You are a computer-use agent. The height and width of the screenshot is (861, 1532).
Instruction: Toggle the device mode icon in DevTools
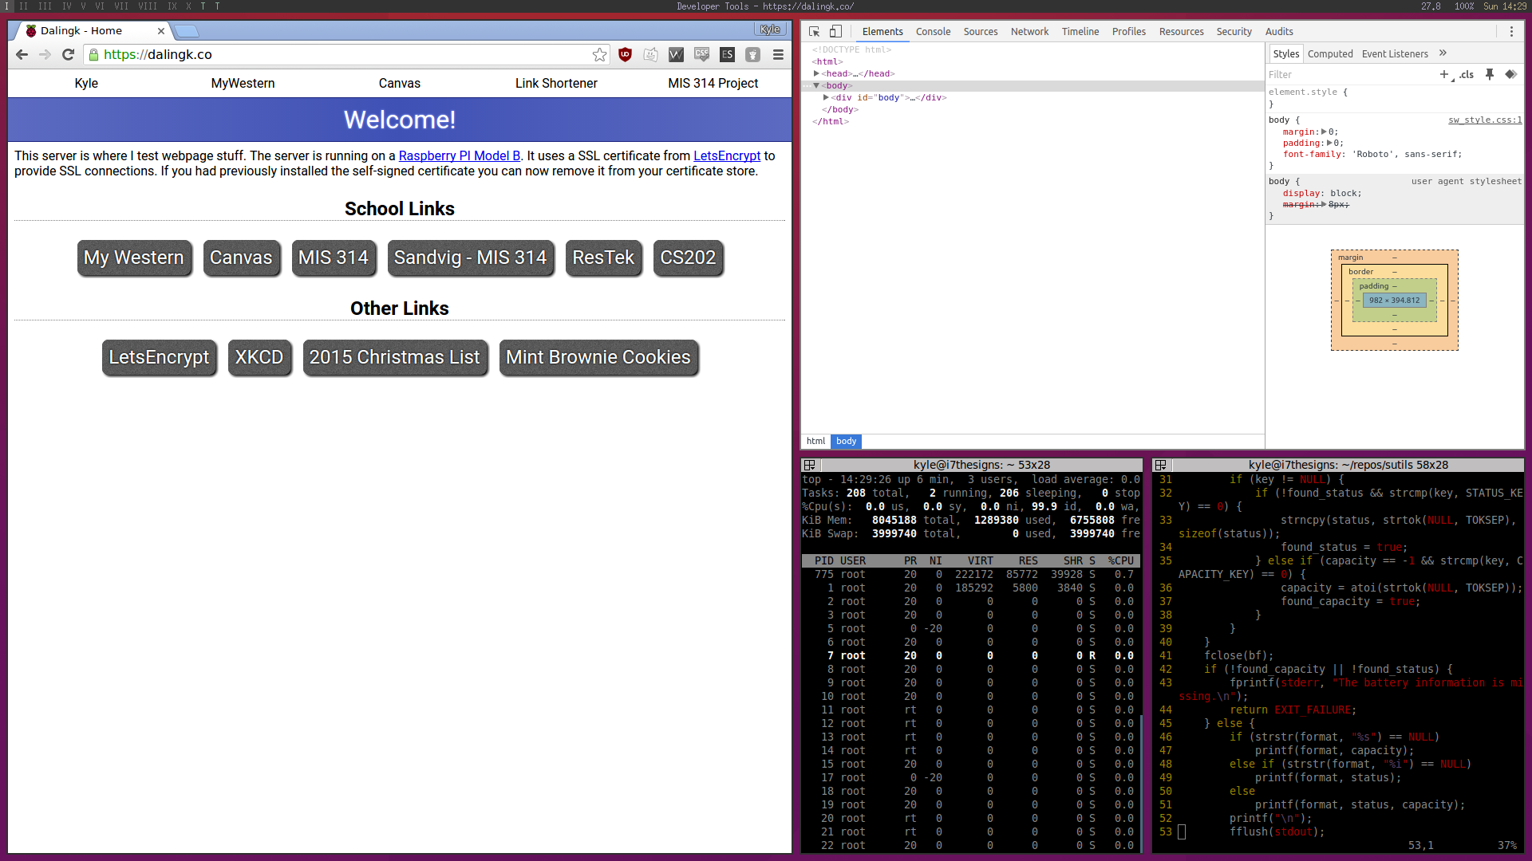click(x=835, y=32)
